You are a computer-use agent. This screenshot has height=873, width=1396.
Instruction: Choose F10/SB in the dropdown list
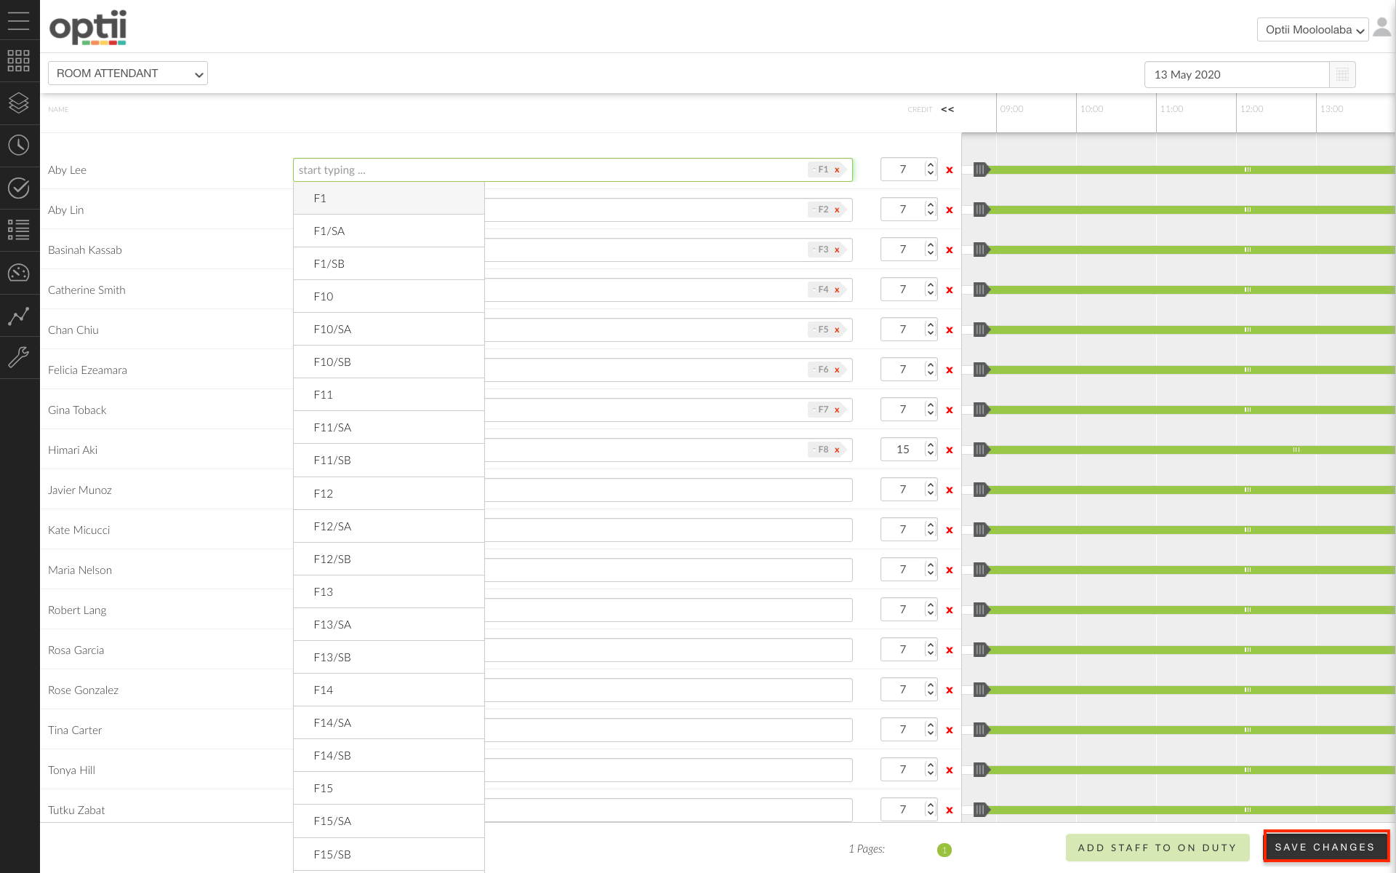click(x=389, y=362)
